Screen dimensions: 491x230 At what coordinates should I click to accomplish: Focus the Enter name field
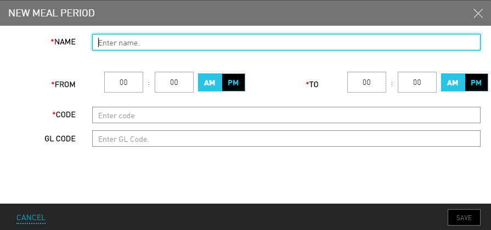point(286,42)
